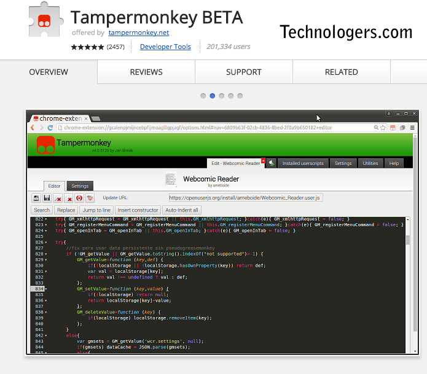Viewport: 427px width, 374px height.
Task: Click the new script icon tab
Action: (272, 163)
